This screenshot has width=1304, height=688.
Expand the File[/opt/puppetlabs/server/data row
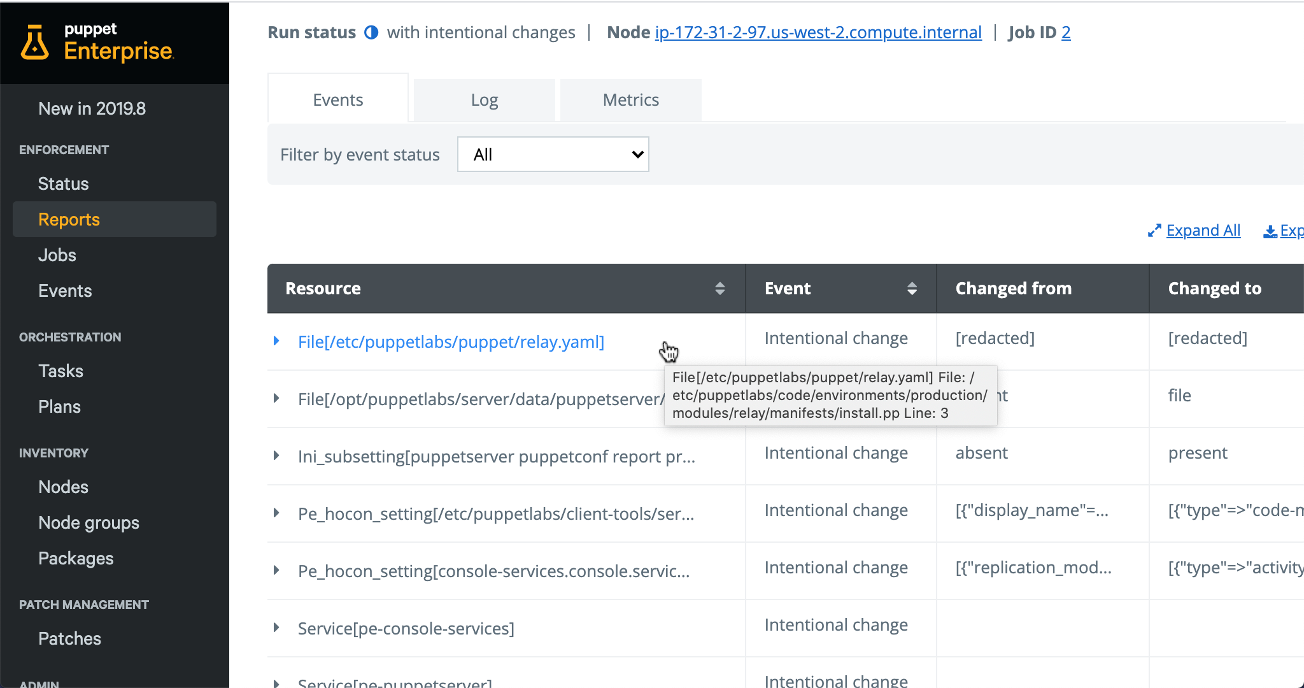click(276, 398)
